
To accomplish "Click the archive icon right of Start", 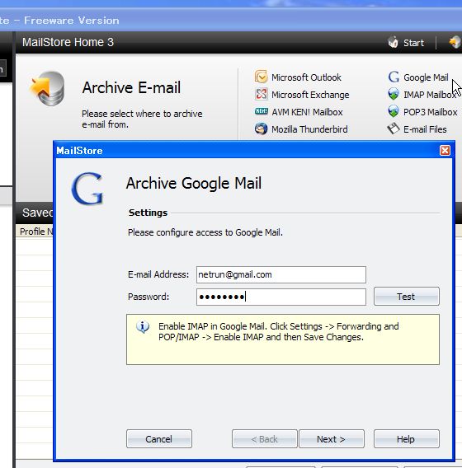I will click(455, 42).
